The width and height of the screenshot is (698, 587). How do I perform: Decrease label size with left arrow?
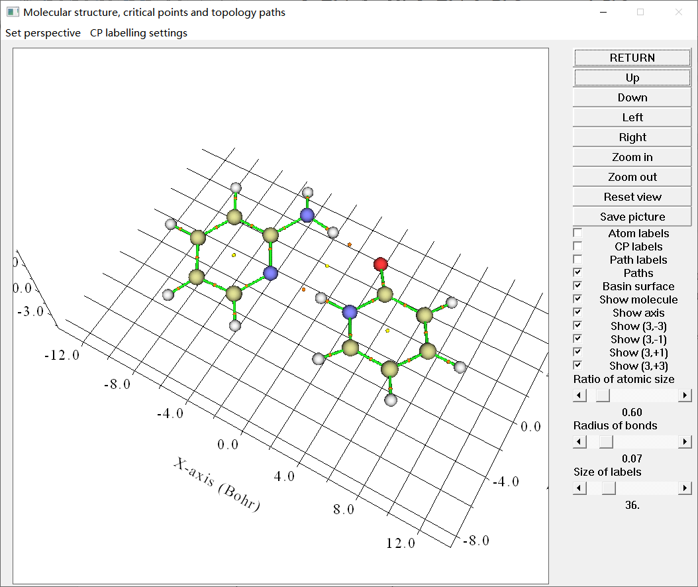[x=579, y=488]
